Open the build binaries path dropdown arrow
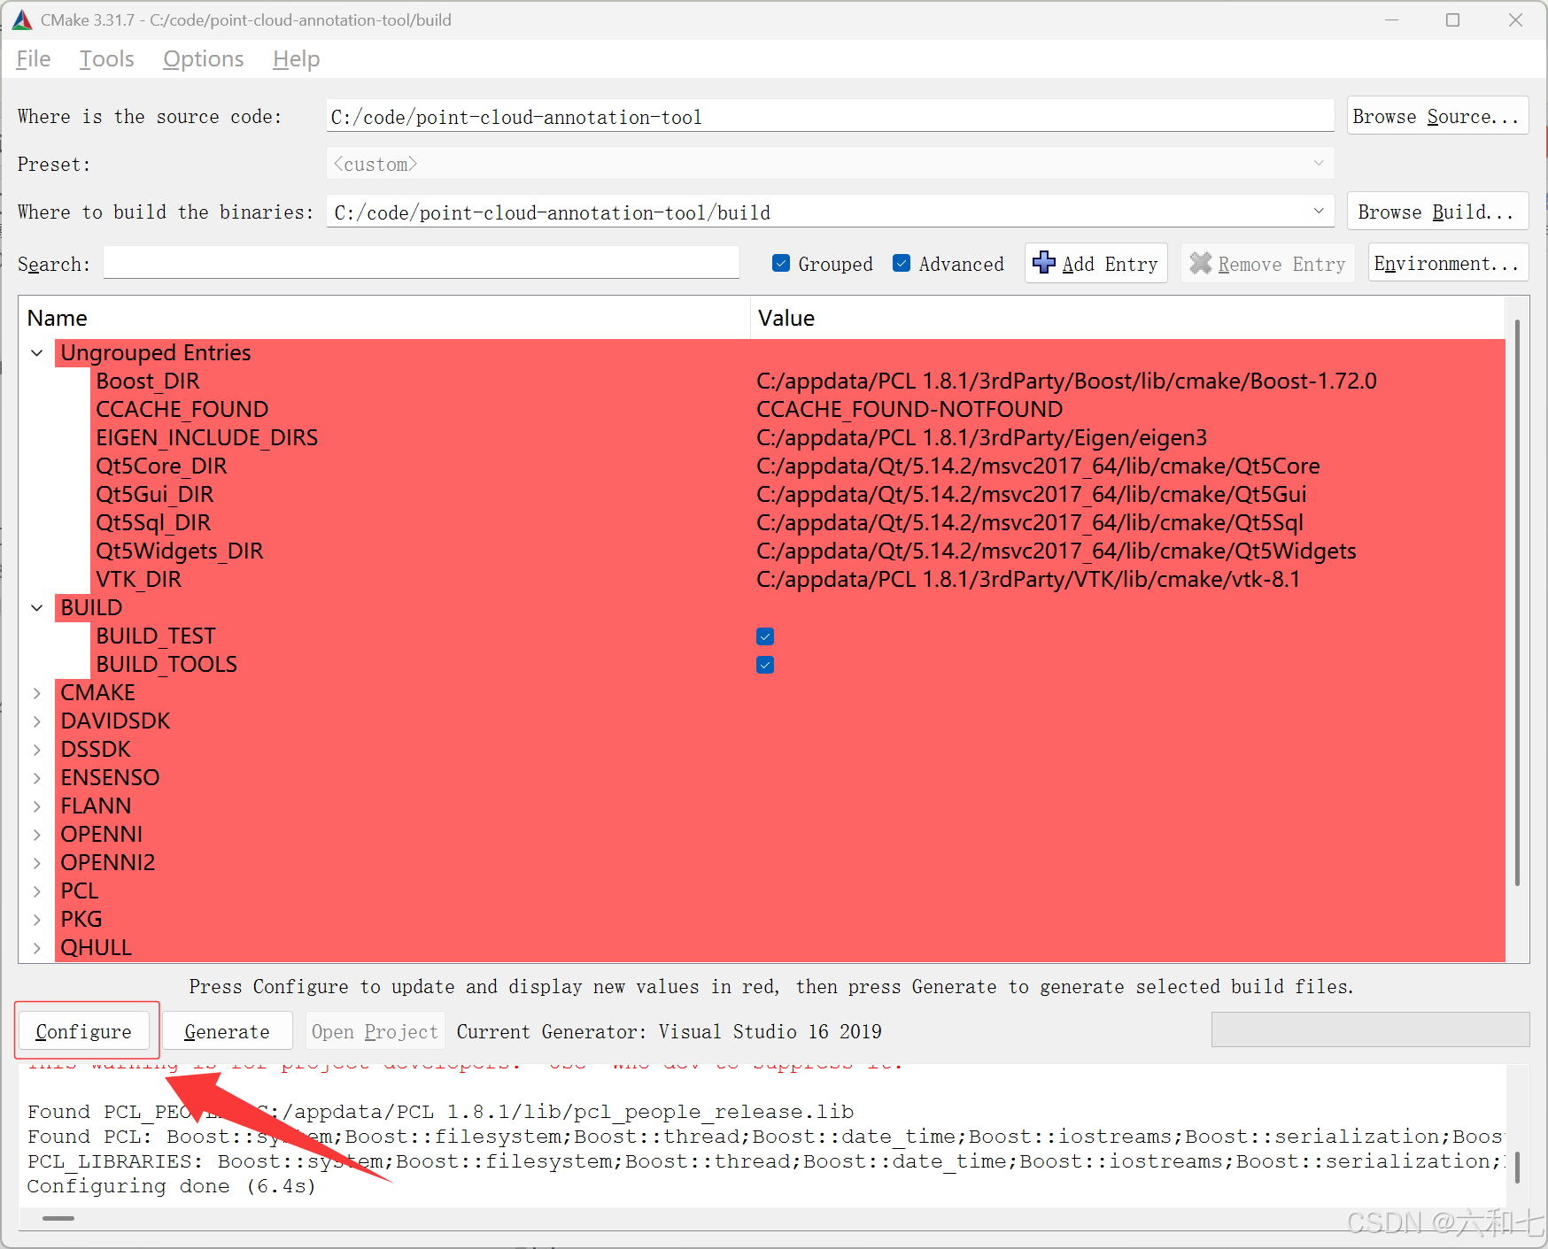This screenshot has width=1548, height=1249. pos(1318,212)
